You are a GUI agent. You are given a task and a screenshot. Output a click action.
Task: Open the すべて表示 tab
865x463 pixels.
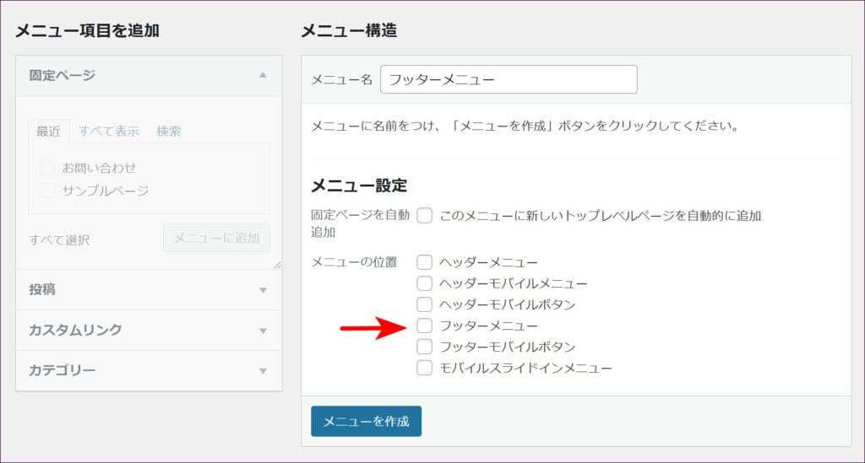(x=109, y=132)
